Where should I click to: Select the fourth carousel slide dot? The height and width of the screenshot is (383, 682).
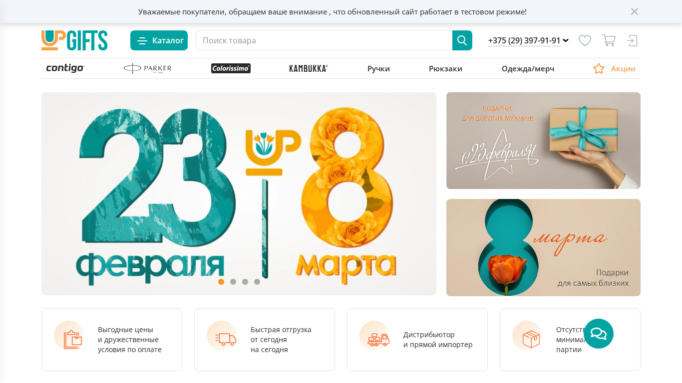click(x=257, y=282)
